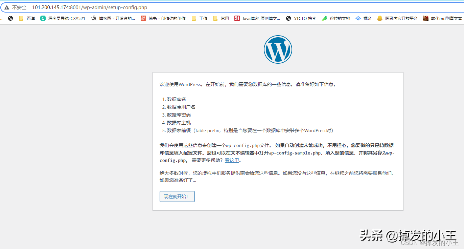Open 谷粒的文档 bookmark

click(x=336, y=19)
